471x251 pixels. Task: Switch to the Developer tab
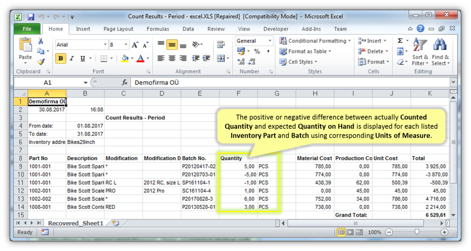click(276, 29)
